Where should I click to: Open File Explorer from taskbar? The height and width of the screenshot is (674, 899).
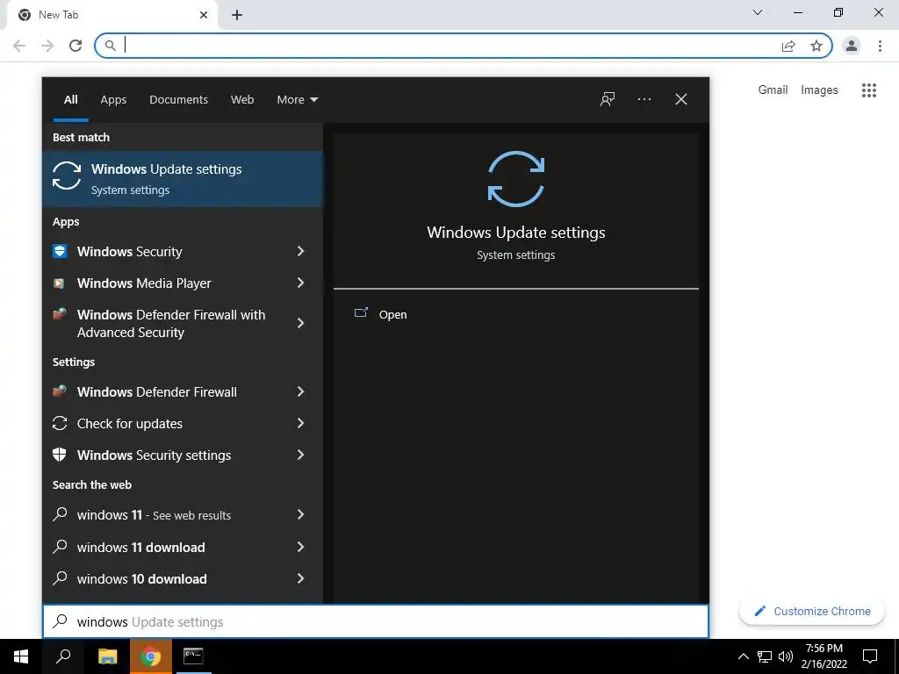click(x=107, y=656)
